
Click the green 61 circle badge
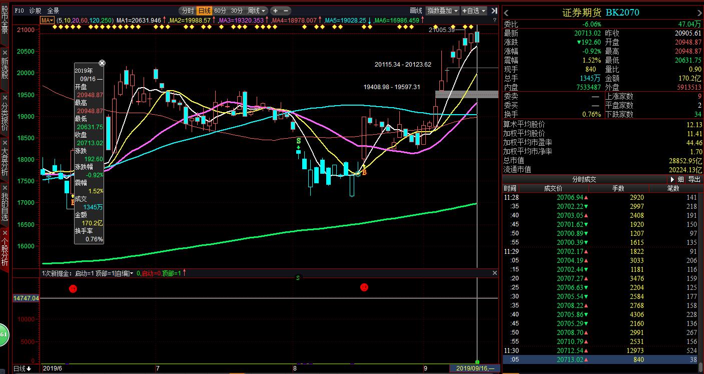[4, 334]
